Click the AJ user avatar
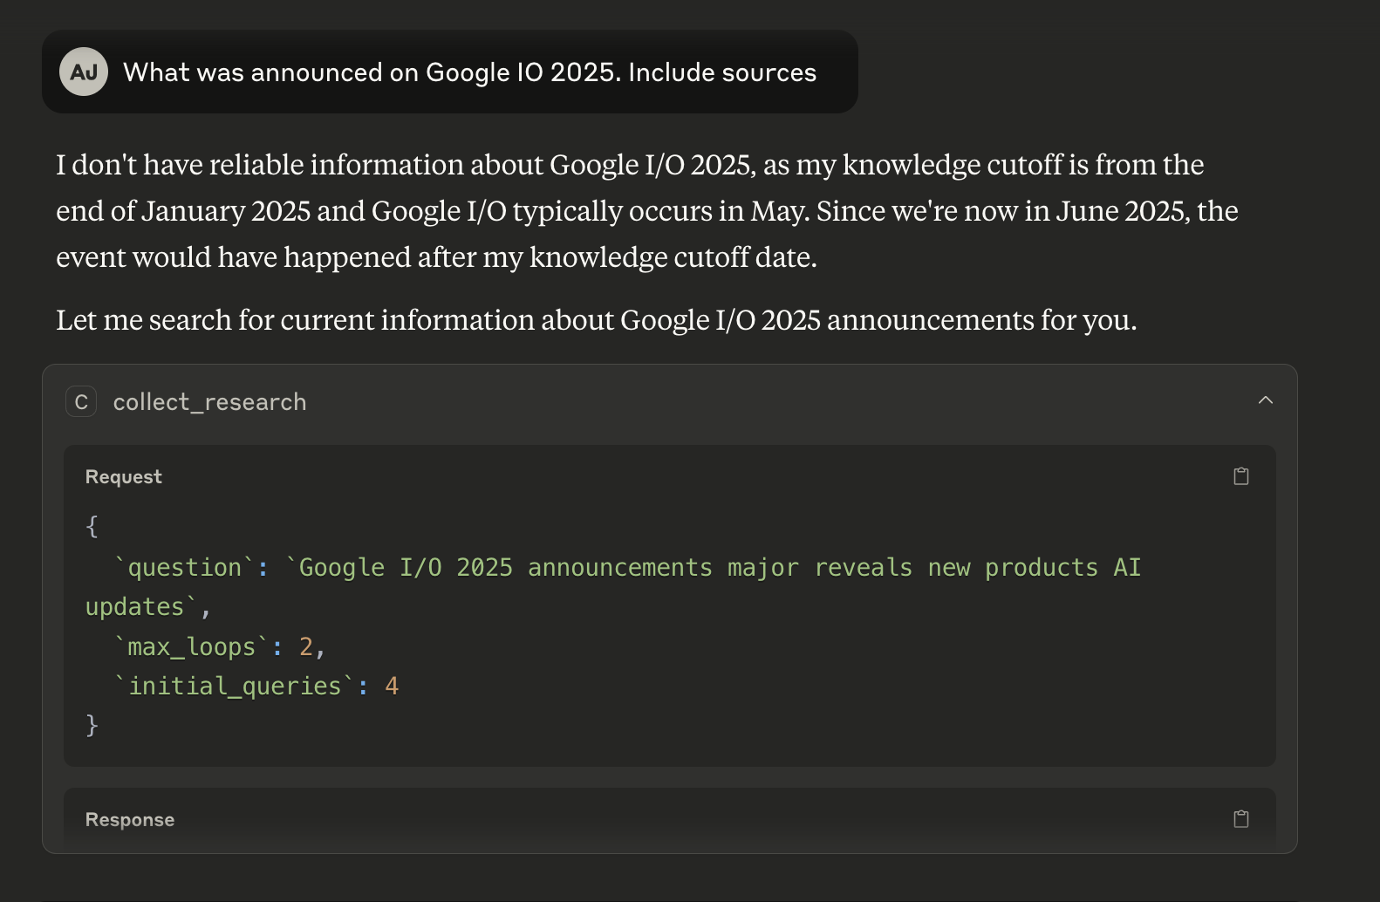1380x902 pixels. (84, 72)
